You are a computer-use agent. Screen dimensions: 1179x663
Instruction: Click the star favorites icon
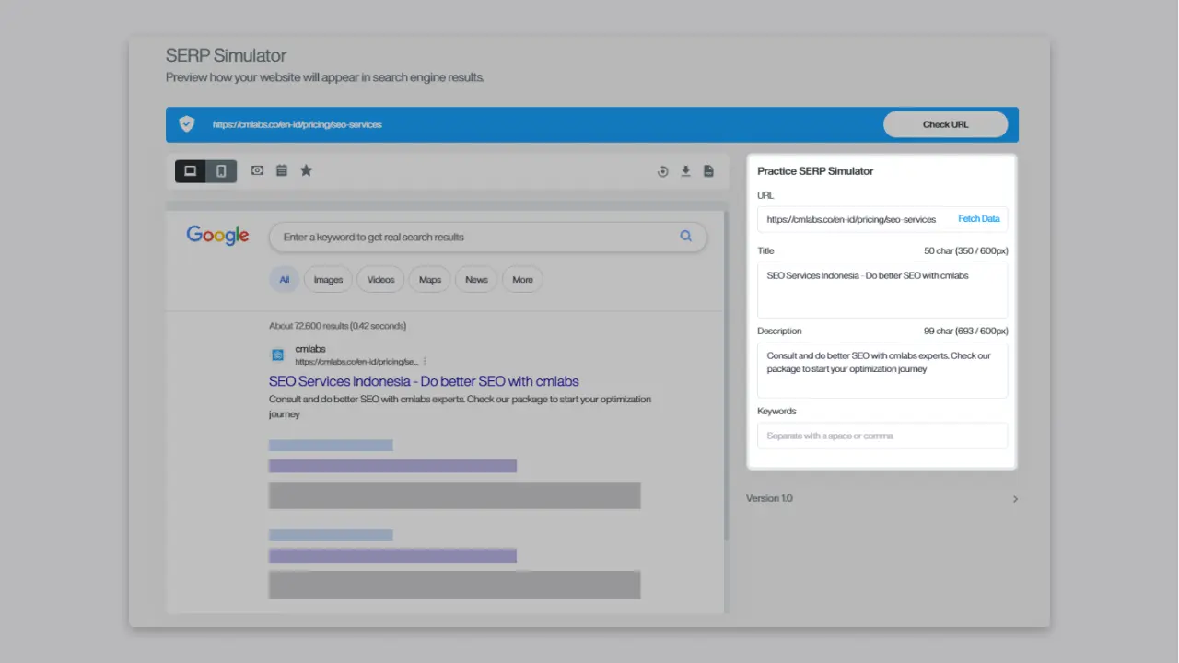(306, 170)
